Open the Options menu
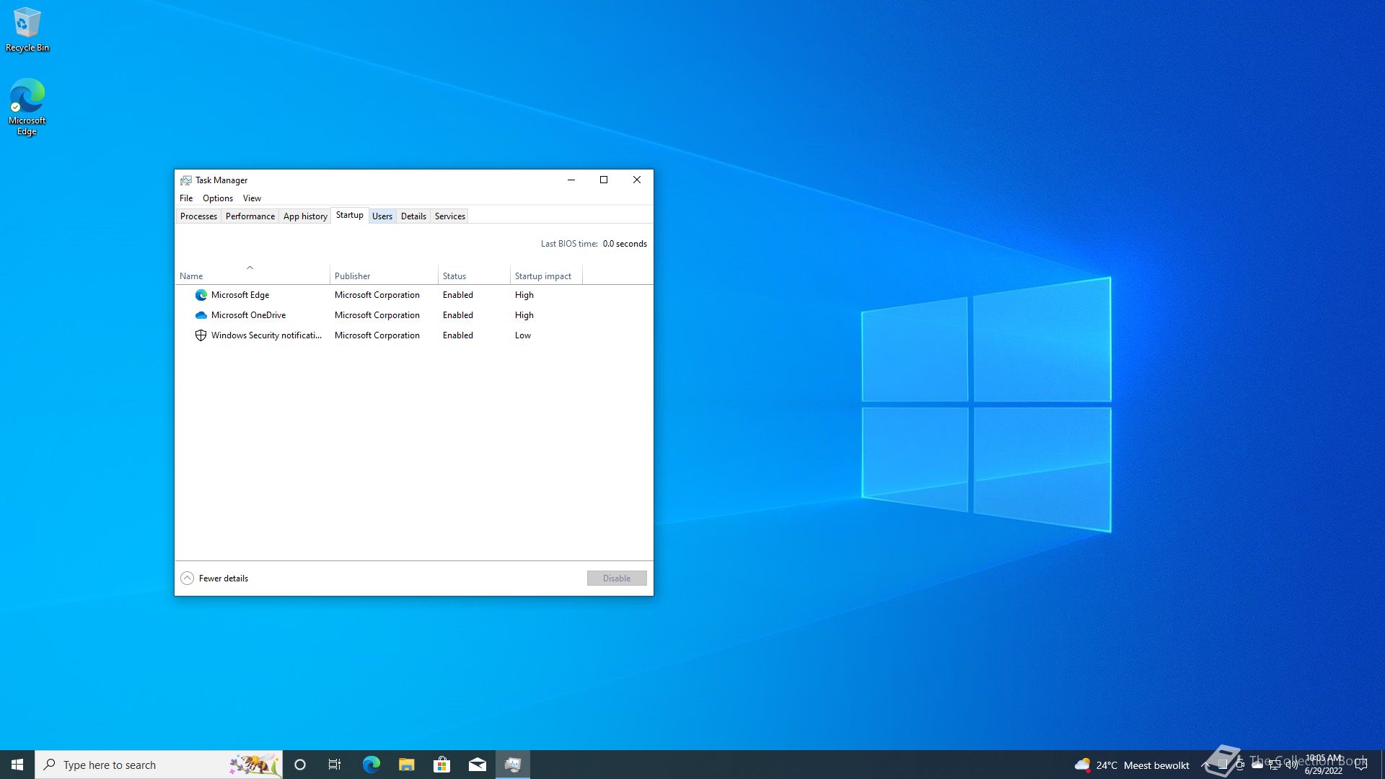 click(218, 198)
